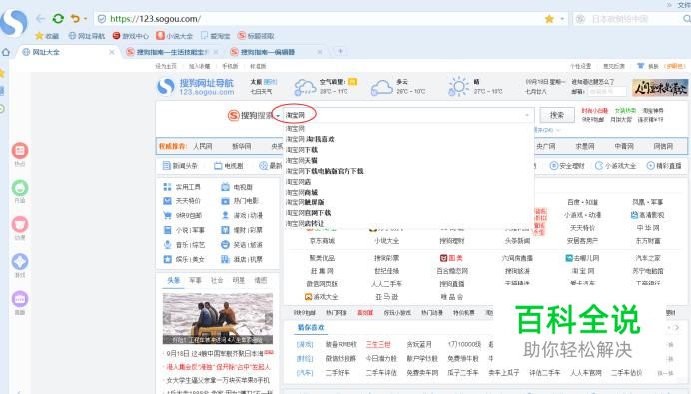Click the blue circular sidebar icon

pyautogui.click(x=20, y=262)
